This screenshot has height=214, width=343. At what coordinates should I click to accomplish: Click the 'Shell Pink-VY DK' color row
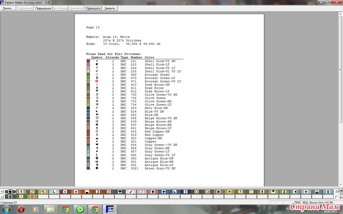[x=131, y=61]
